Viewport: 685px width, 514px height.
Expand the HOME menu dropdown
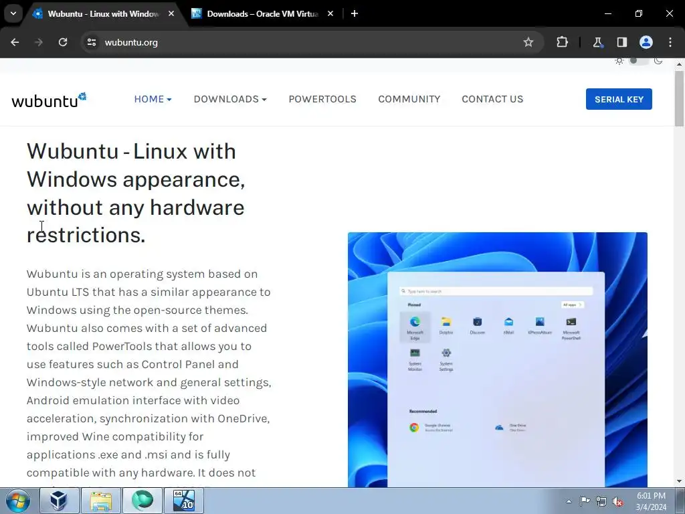[x=153, y=99]
